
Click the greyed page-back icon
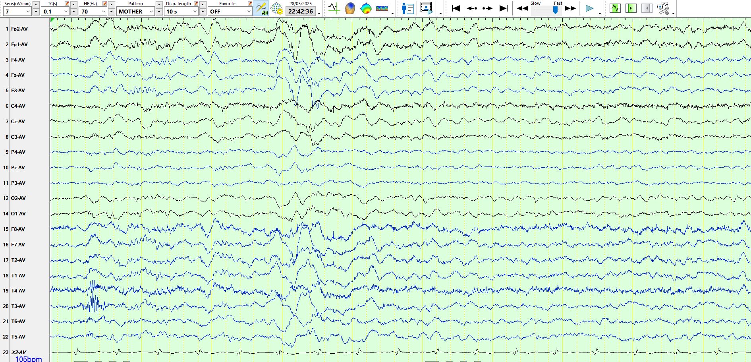pyautogui.click(x=647, y=8)
